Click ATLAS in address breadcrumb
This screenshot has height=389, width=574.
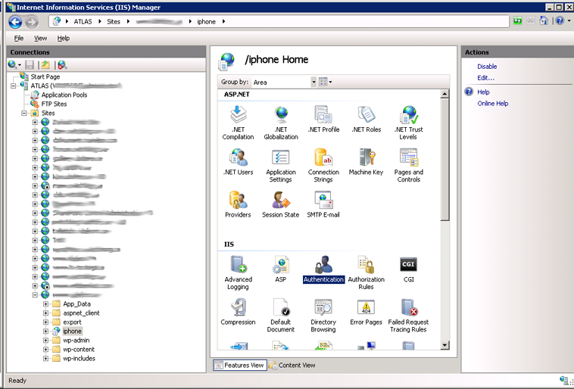83,22
